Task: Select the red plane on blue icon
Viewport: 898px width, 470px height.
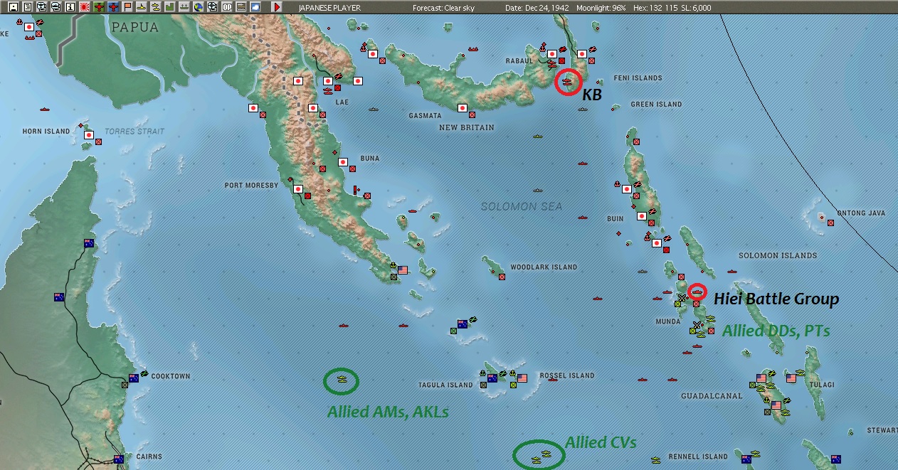Action: click(113, 7)
